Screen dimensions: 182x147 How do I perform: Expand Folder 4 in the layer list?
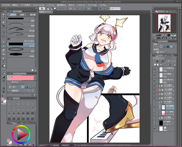[160, 90]
